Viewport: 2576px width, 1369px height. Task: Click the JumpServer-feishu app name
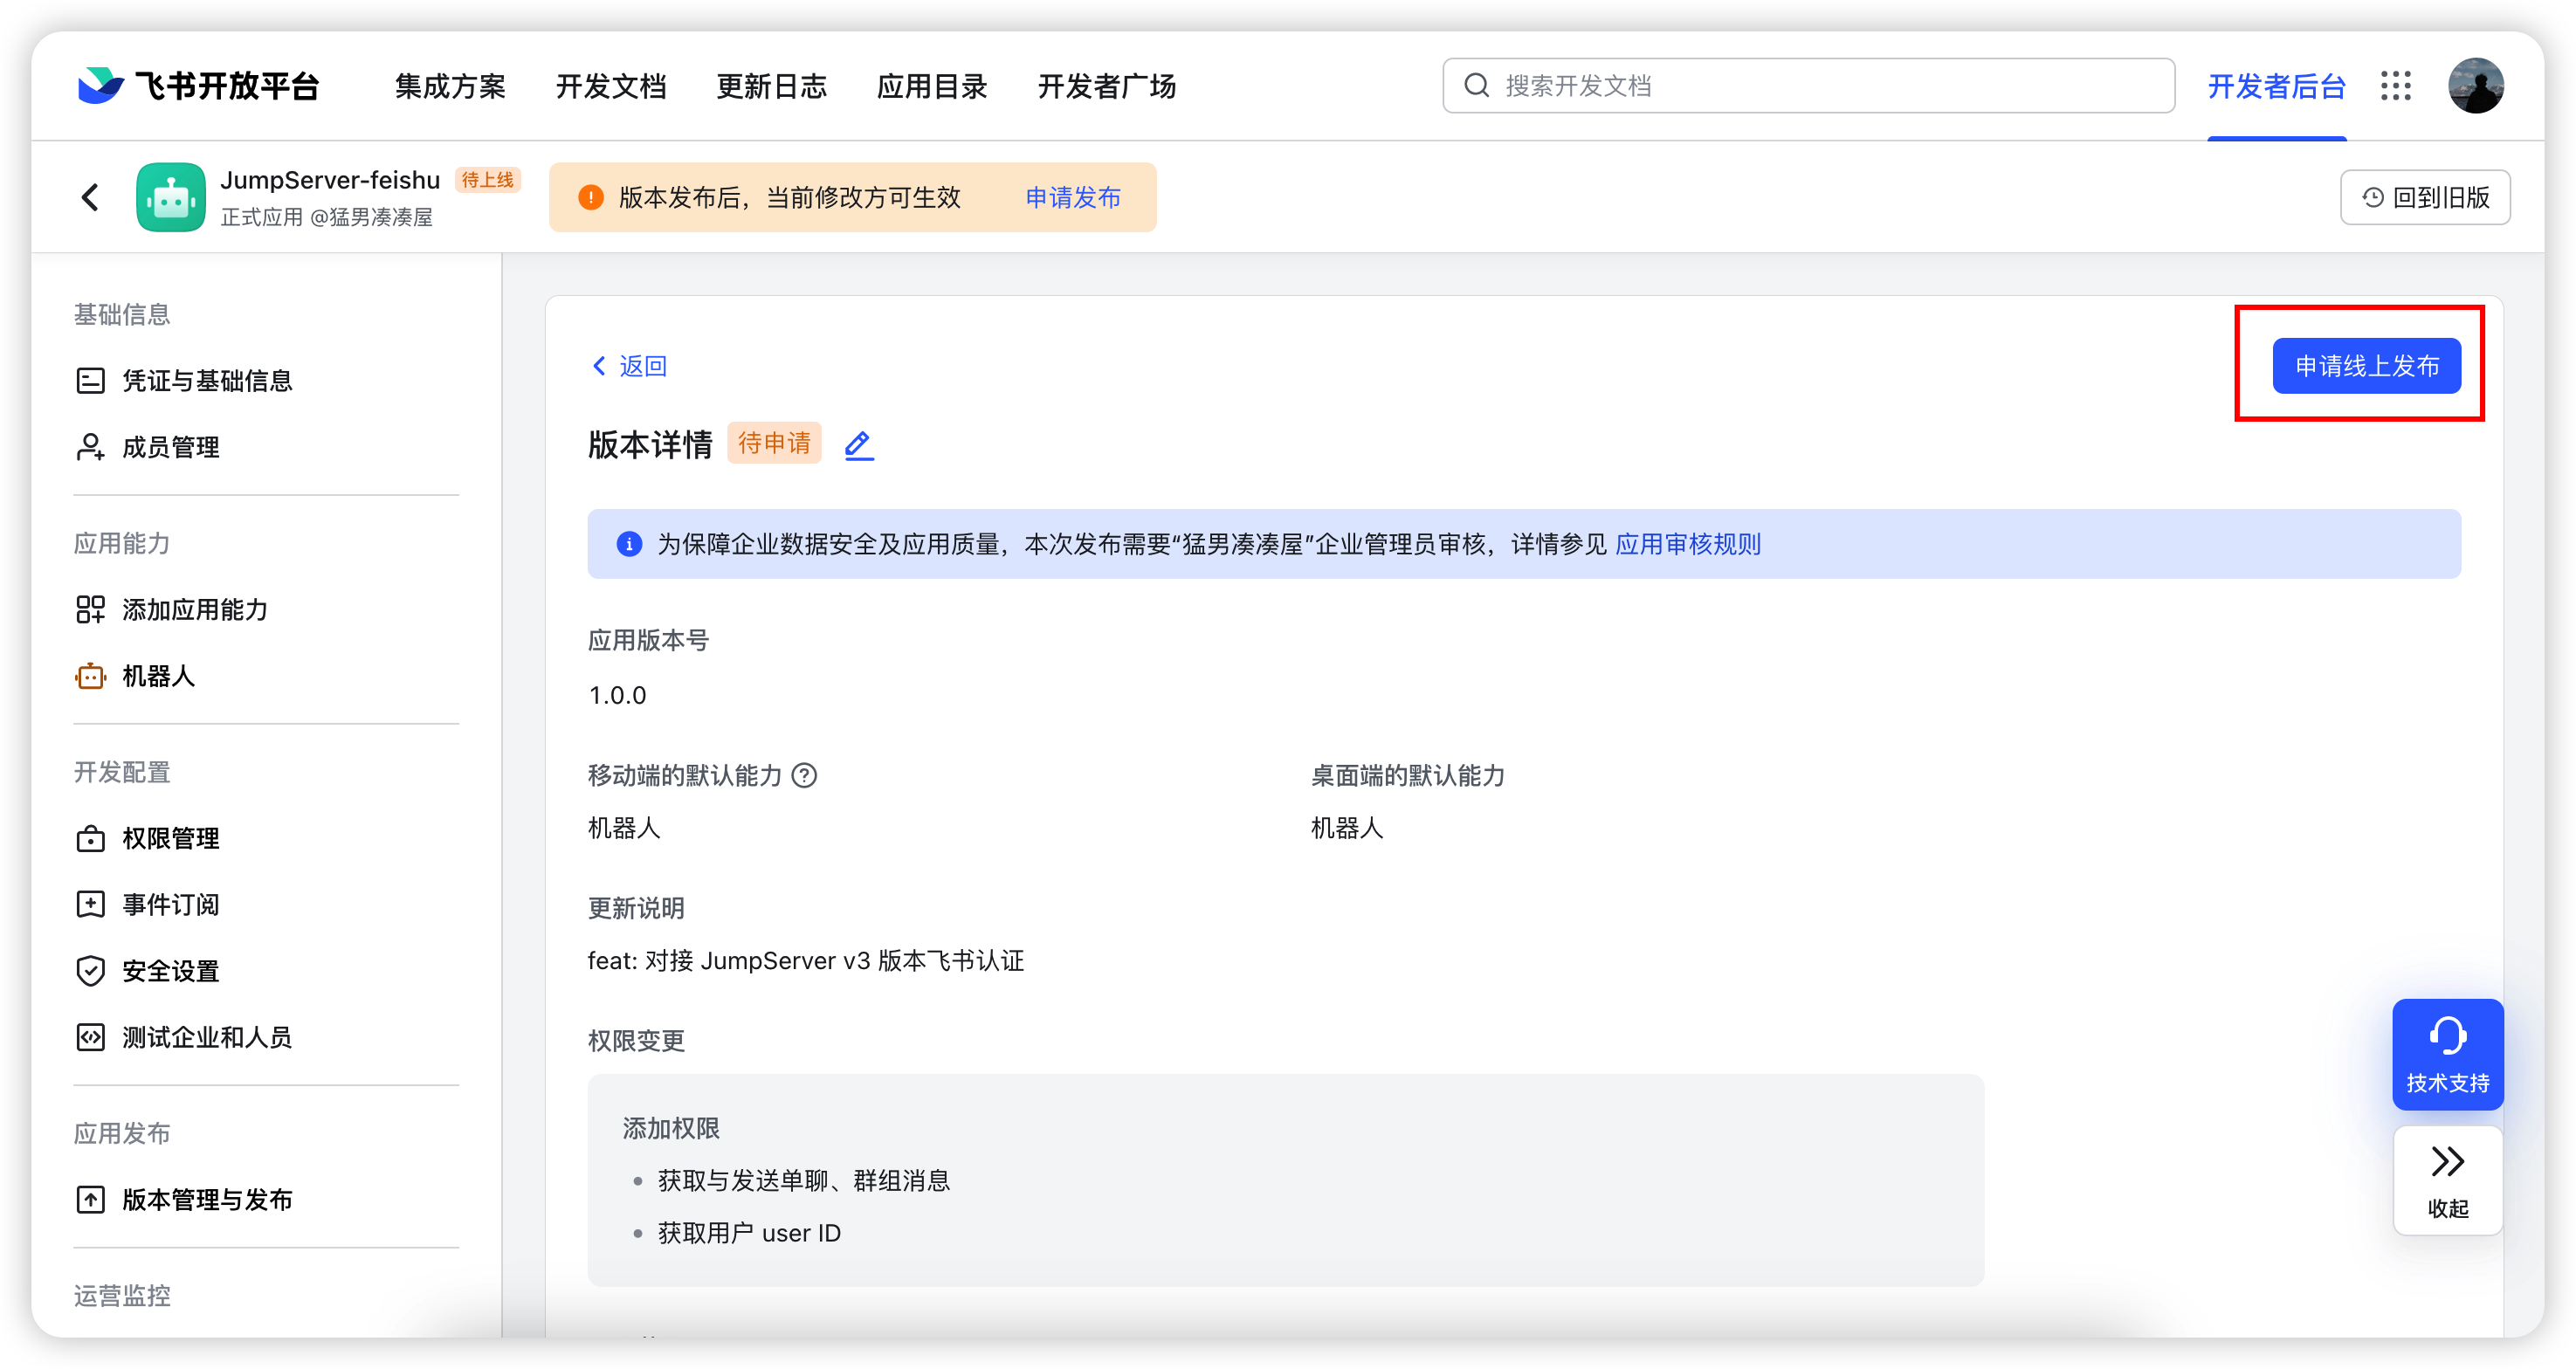click(x=330, y=180)
